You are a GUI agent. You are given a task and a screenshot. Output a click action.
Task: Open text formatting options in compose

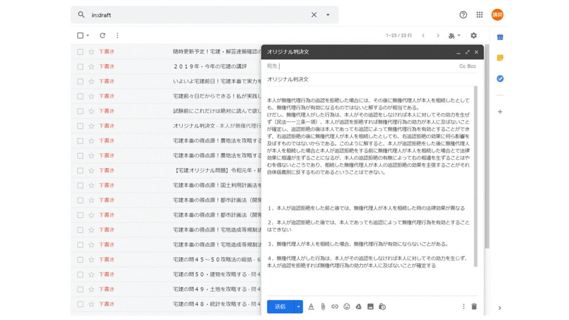(x=311, y=307)
